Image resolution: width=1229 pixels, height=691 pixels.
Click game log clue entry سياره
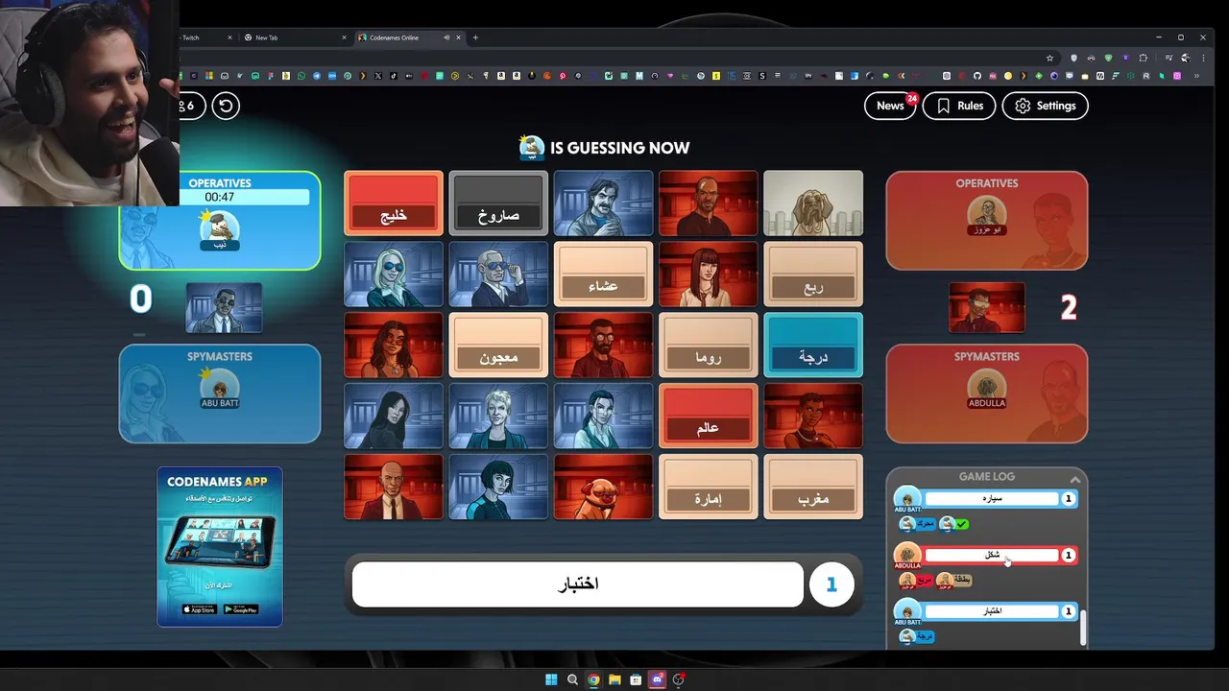coord(992,499)
